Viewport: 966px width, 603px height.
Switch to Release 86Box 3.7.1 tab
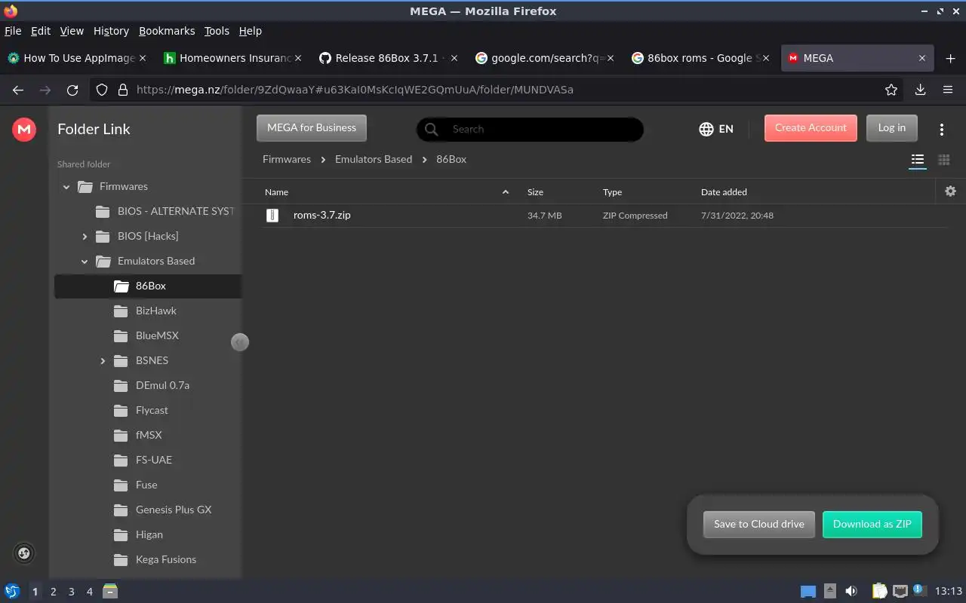point(386,58)
